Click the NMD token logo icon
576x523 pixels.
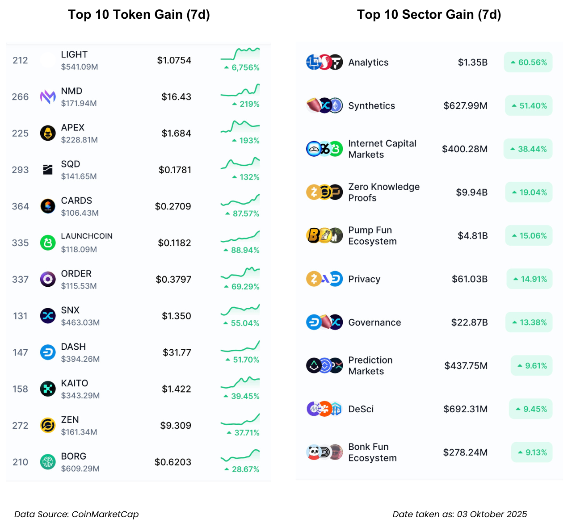click(x=48, y=96)
